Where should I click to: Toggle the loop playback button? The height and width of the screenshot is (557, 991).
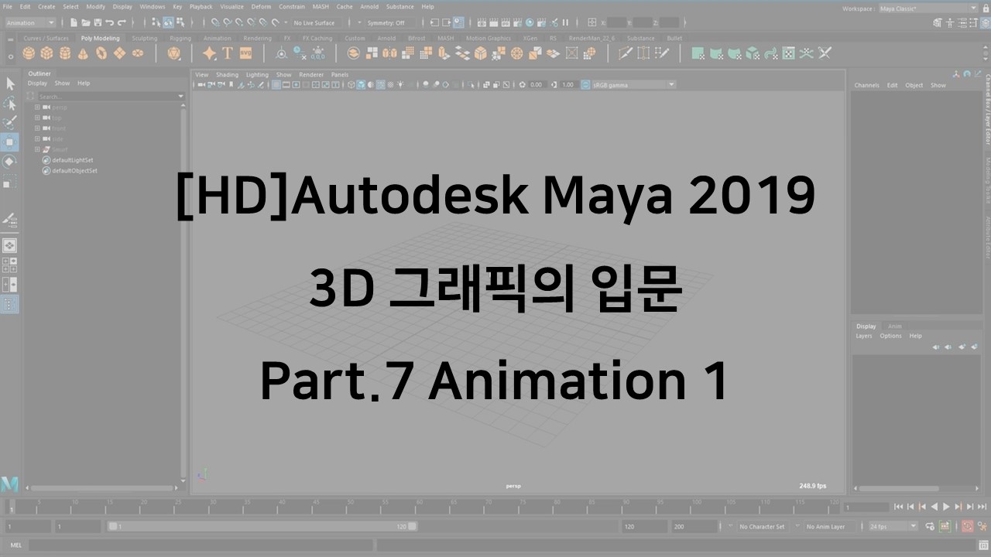coord(930,526)
